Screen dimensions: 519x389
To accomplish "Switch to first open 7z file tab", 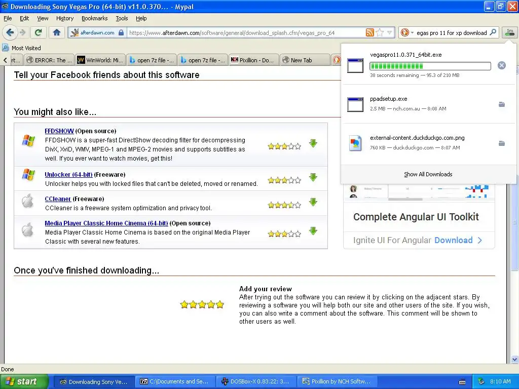I will [152, 60].
